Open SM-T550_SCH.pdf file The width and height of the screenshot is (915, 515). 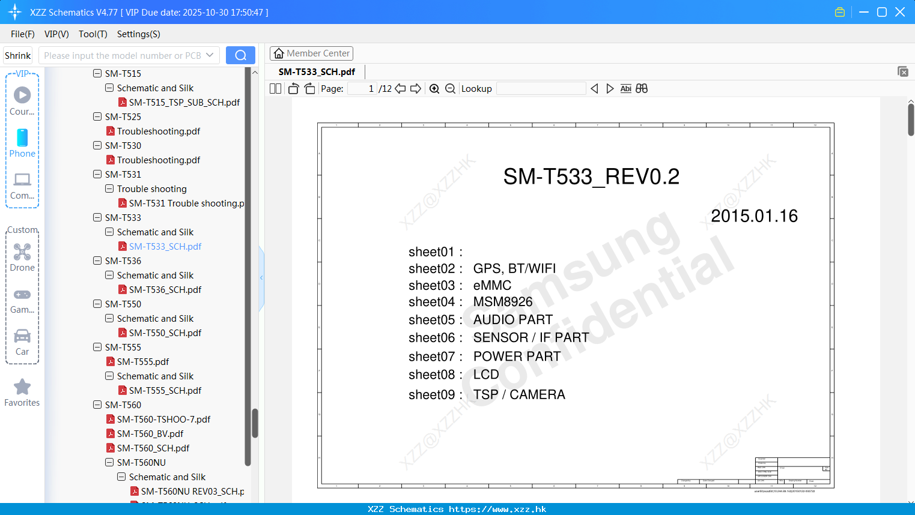point(165,333)
